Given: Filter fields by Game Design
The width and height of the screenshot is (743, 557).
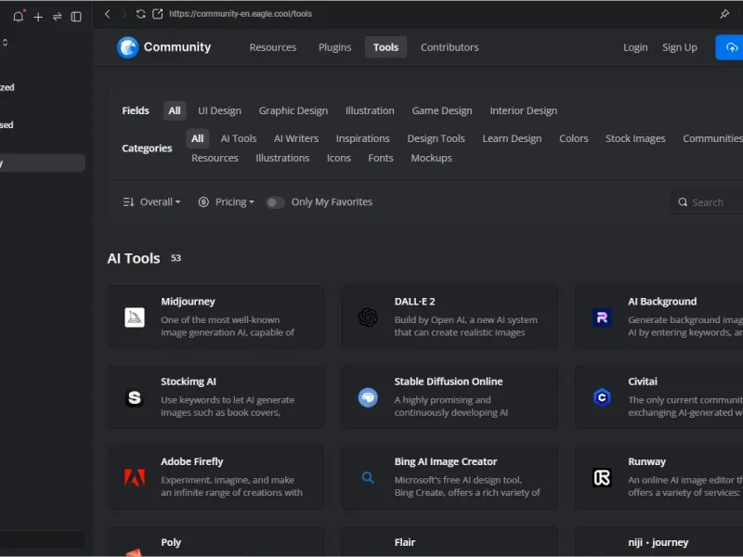Looking at the screenshot, I should (442, 110).
